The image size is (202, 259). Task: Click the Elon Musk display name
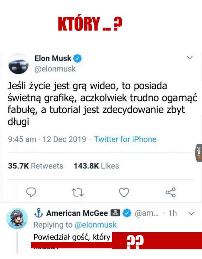[53, 58]
